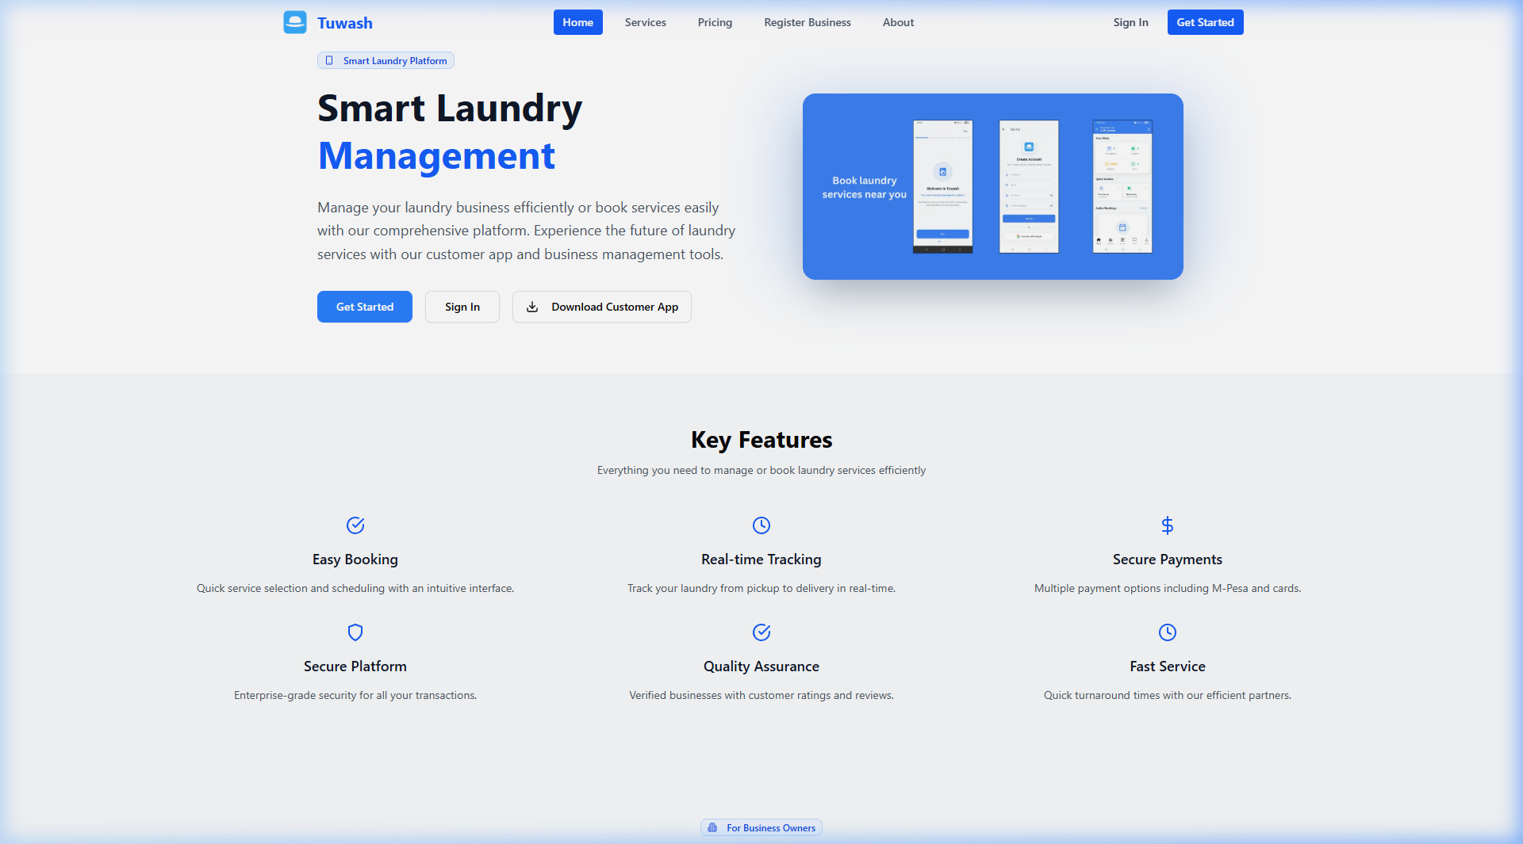Click Sign In in the header
1523x844 pixels.
point(1130,22)
